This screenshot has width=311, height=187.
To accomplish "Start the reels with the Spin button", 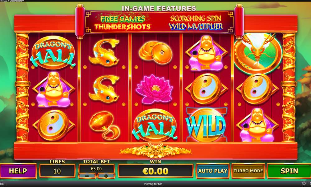I will click(289, 171).
